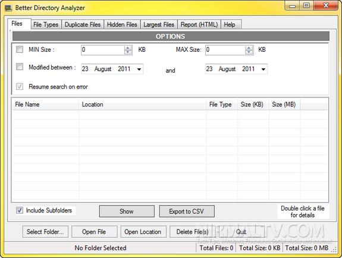
Task: Open the second date dropdown after 'and'
Action: tap(263, 69)
